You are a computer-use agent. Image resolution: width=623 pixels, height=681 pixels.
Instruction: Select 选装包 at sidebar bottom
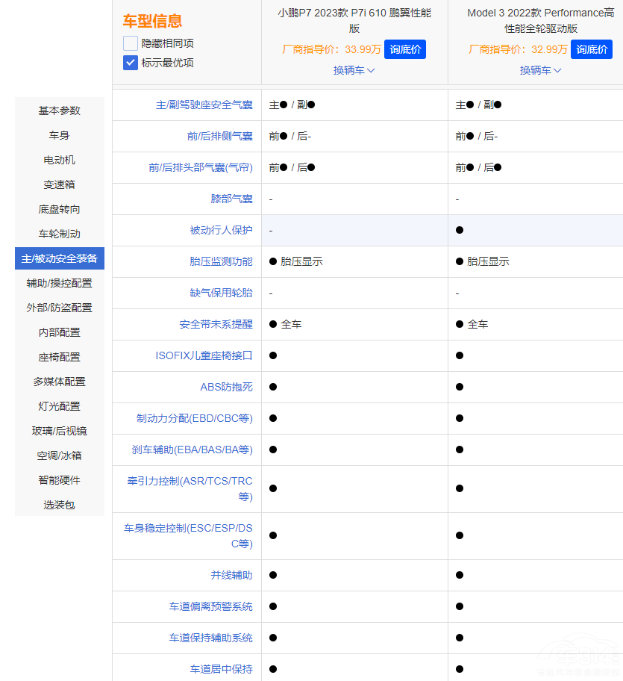click(59, 505)
